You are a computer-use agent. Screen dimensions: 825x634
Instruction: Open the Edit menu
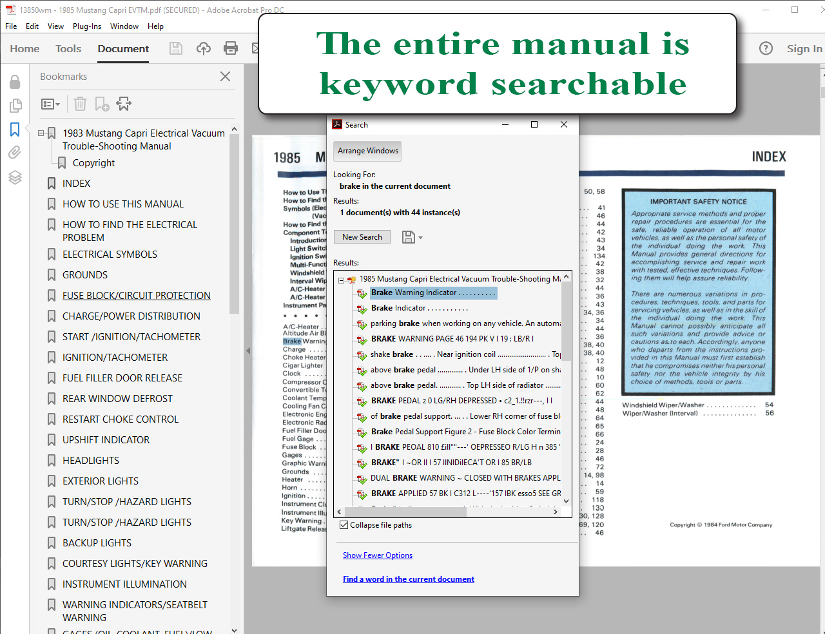pyautogui.click(x=32, y=26)
